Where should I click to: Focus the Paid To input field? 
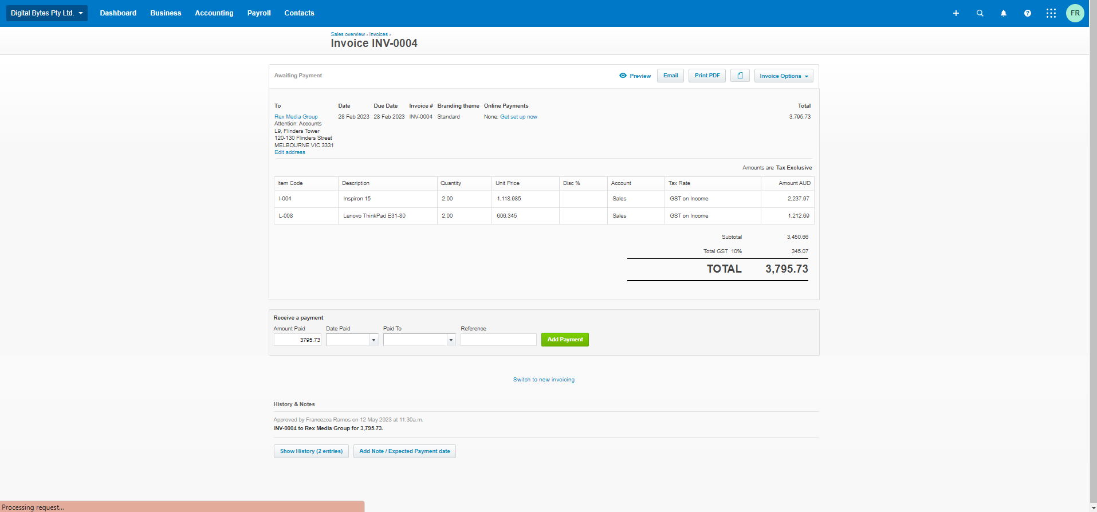click(x=415, y=340)
